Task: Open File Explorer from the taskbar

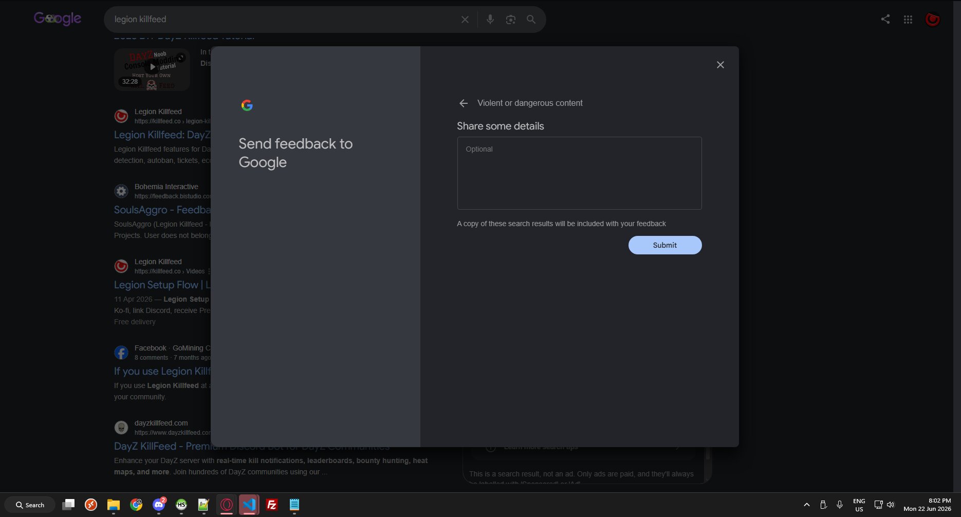Action: pos(114,505)
